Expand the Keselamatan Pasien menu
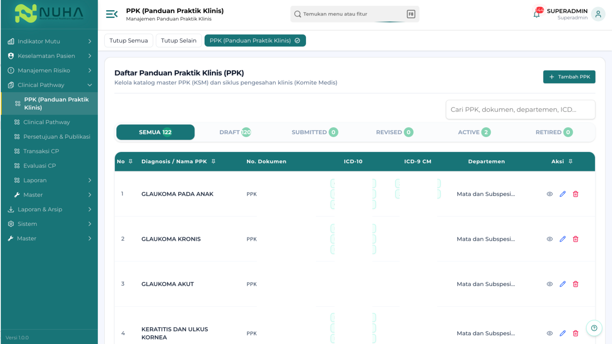 pos(49,56)
